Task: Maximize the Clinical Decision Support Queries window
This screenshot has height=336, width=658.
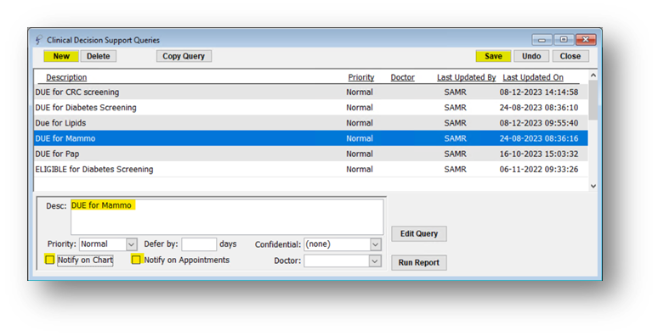Action: pos(564,40)
